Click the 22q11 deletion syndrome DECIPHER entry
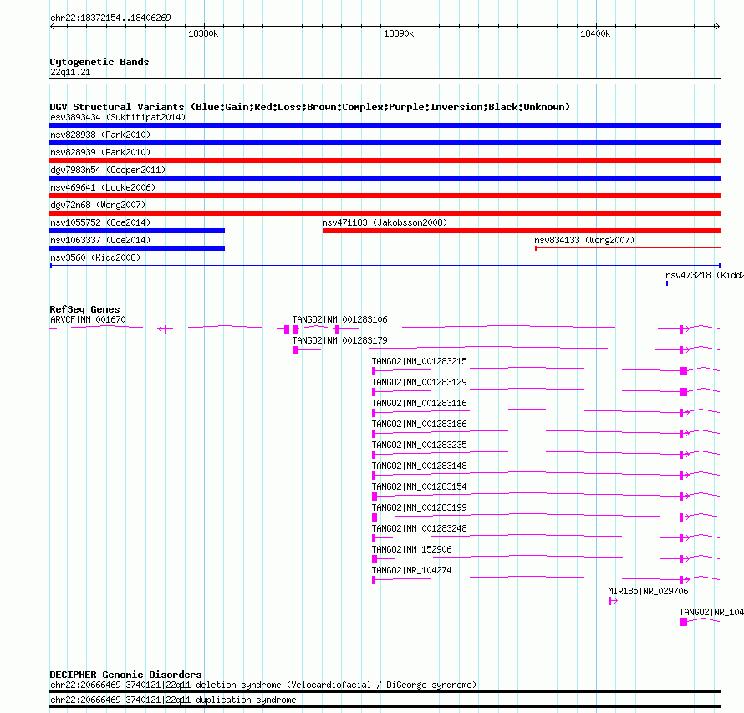The height and width of the screenshot is (713, 744). (263, 685)
